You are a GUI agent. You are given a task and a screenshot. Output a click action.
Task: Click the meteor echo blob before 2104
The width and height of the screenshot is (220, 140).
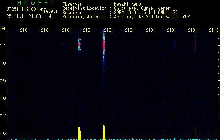[79, 44]
